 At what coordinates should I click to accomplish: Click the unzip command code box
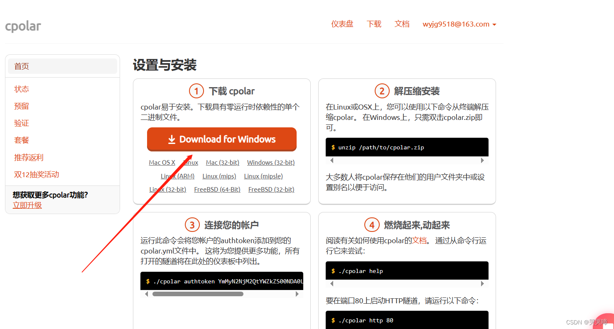407,147
